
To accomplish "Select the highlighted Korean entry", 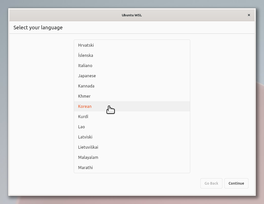I will pos(132,106).
